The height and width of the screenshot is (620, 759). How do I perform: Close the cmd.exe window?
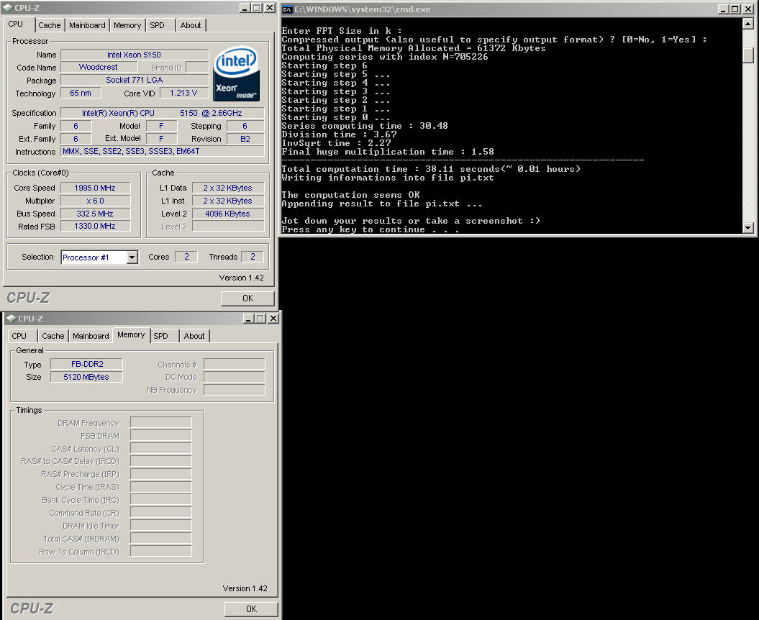point(748,9)
